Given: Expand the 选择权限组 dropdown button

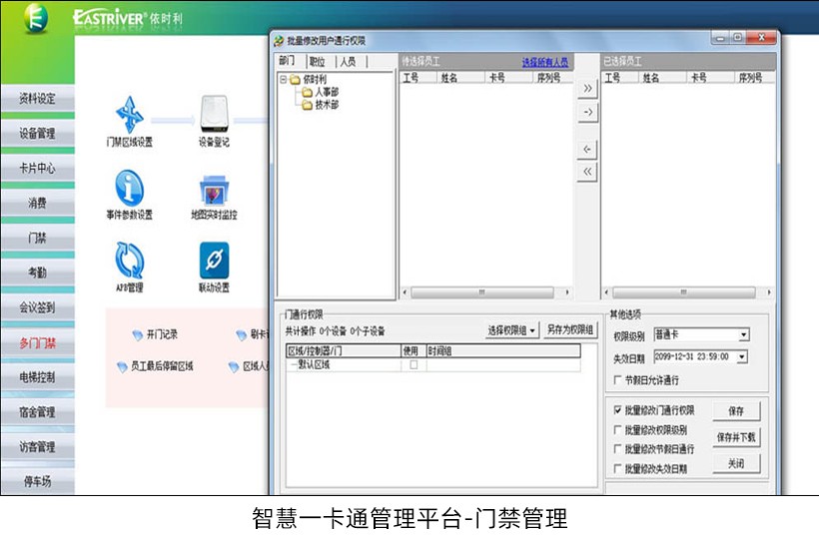Looking at the screenshot, I should coord(513,330).
